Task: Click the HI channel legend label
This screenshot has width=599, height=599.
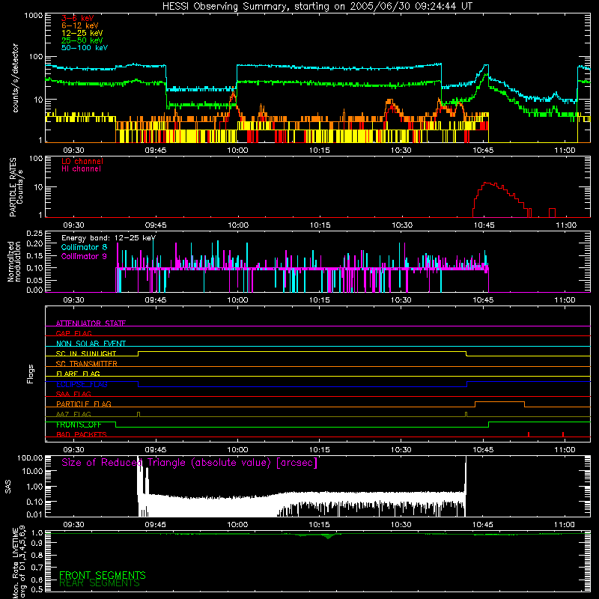Action: tap(81, 169)
